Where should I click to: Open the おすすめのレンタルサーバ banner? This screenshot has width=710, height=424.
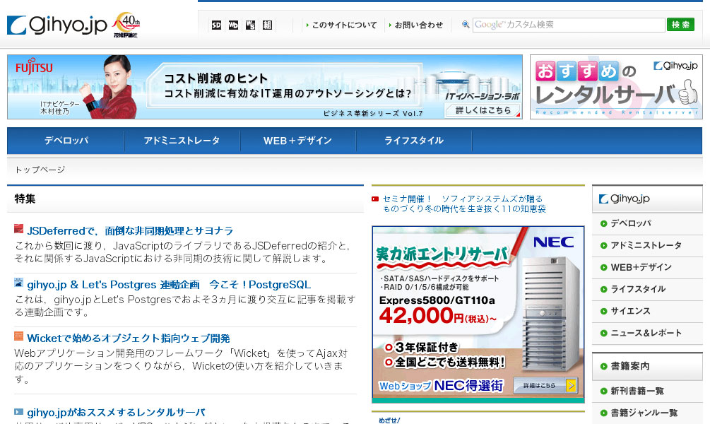click(x=616, y=87)
